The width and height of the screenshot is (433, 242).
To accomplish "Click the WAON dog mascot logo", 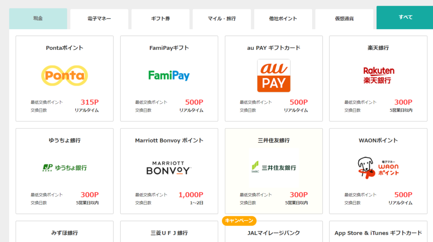I will [x=378, y=168].
